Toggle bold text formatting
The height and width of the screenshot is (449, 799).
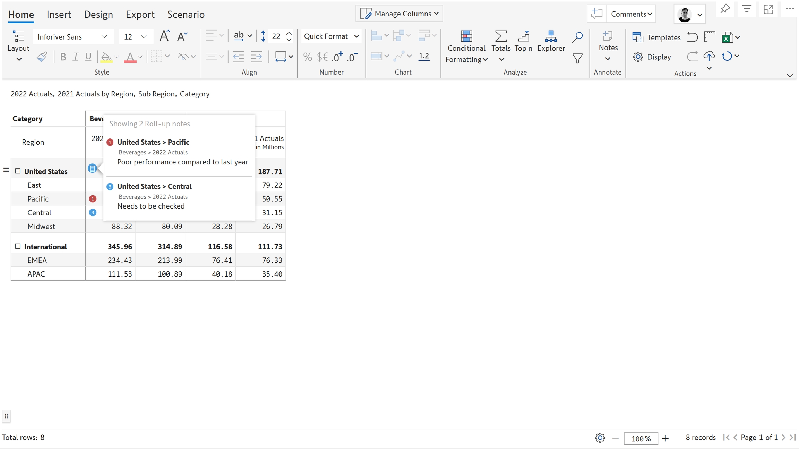[x=63, y=57]
